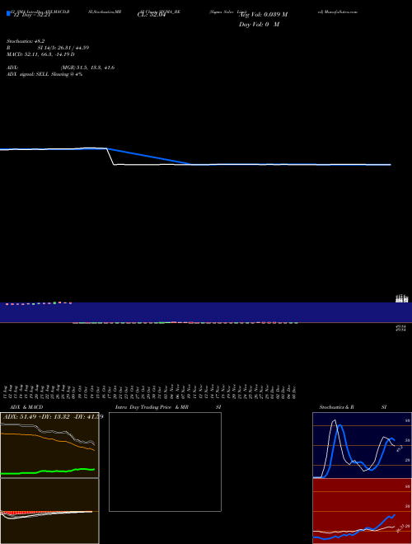
Task: Click the green ADX line chart panel
Action: click(x=49, y=445)
